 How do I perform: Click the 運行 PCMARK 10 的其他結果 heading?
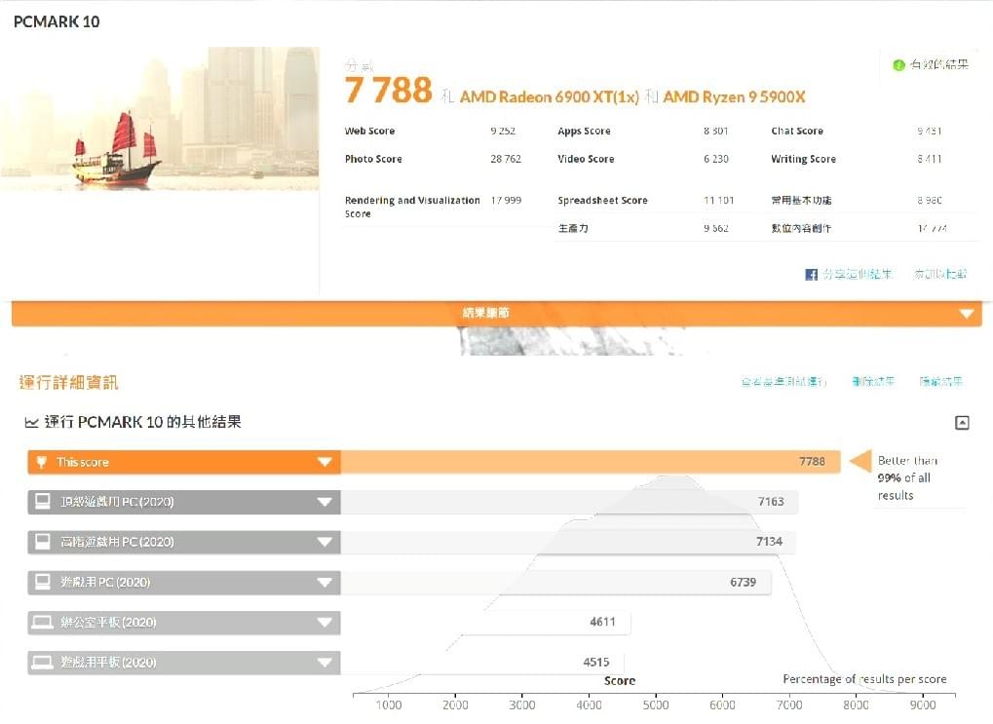tap(142, 422)
